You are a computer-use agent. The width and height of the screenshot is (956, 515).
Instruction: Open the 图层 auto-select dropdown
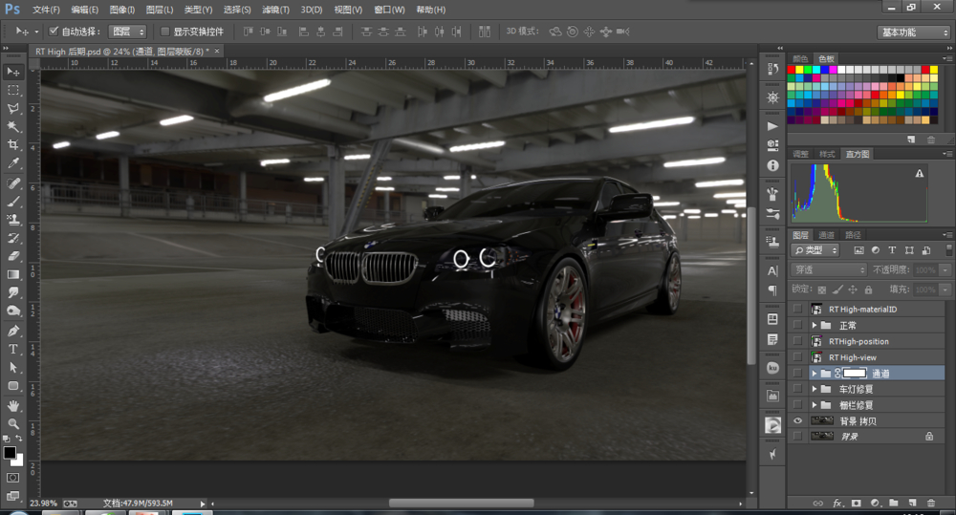(x=127, y=32)
